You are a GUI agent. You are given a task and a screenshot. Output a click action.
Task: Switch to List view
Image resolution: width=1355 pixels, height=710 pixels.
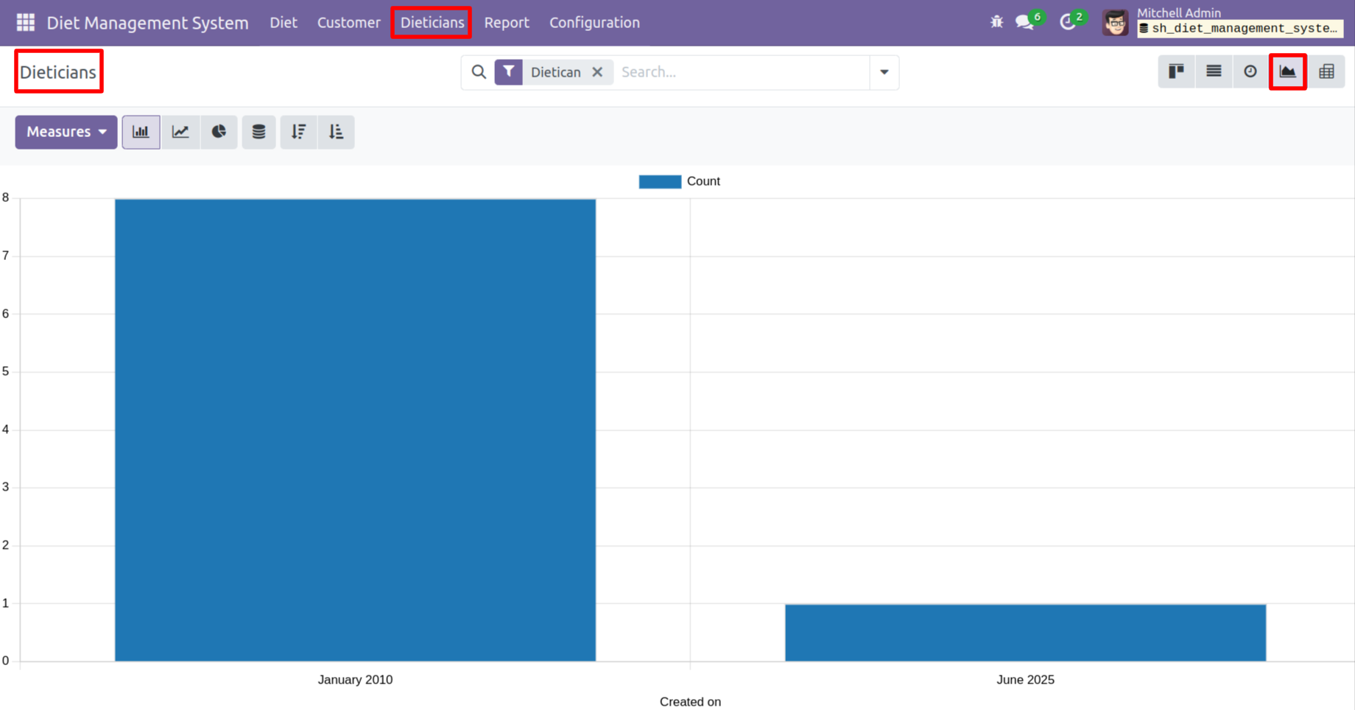point(1214,71)
